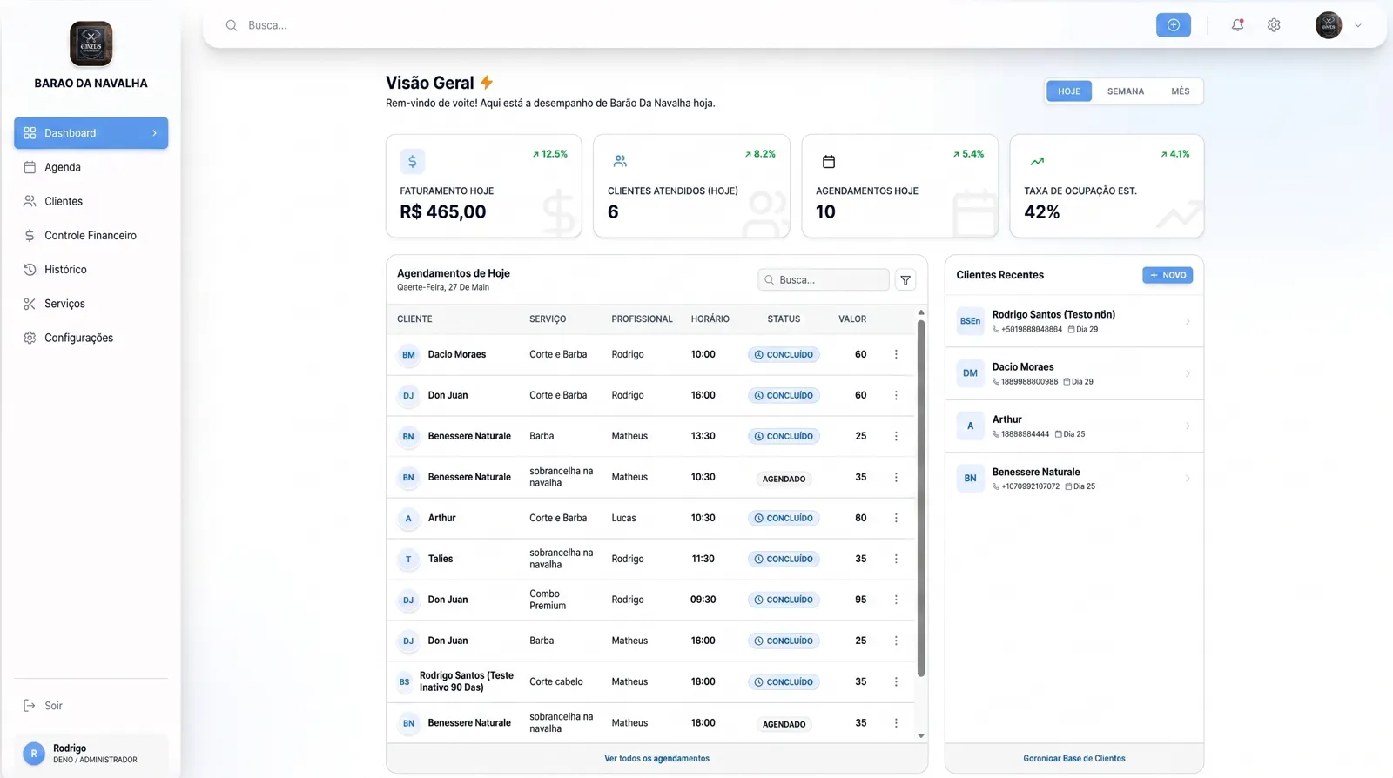
Task: Open row menu for Arthur appointment
Action: pos(896,518)
